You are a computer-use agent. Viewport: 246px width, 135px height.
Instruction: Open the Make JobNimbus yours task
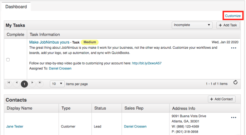pyautogui.click(x=49, y=42)
